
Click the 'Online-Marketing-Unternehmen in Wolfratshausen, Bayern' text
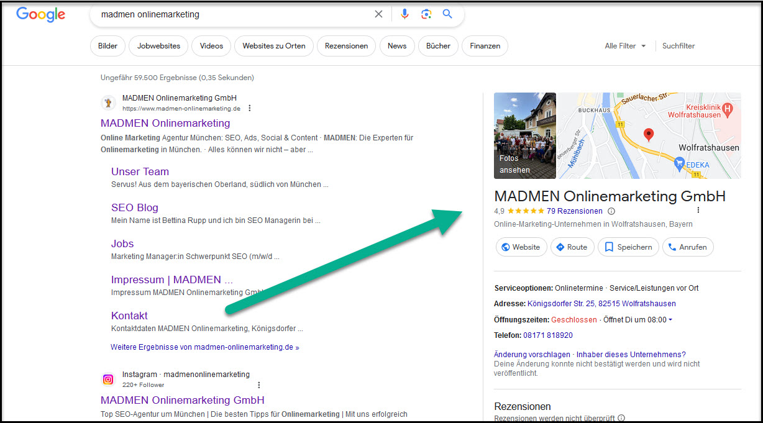point(593,224)
